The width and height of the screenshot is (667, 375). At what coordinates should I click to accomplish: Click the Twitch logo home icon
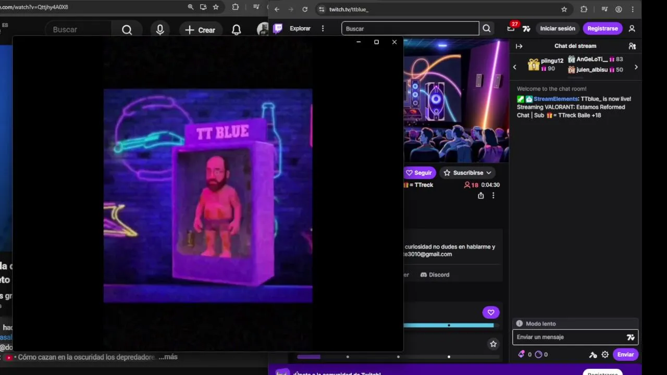pyautogui.click(x=278, y=29)
